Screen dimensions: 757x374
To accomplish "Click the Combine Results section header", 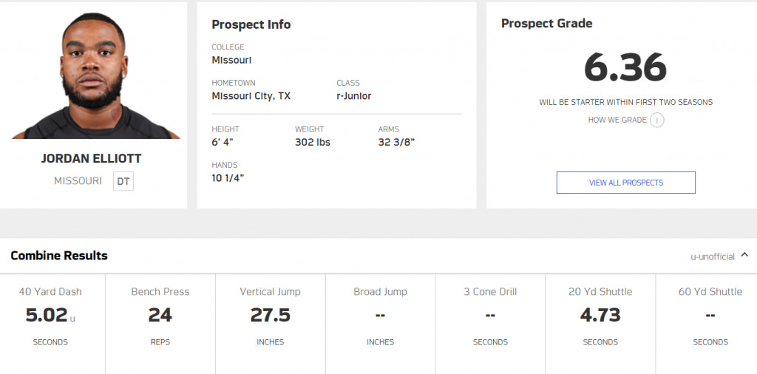I will point(59,255).
